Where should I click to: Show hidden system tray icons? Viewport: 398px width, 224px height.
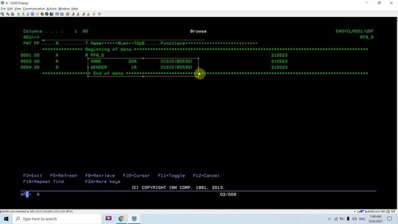click(330, 218)
